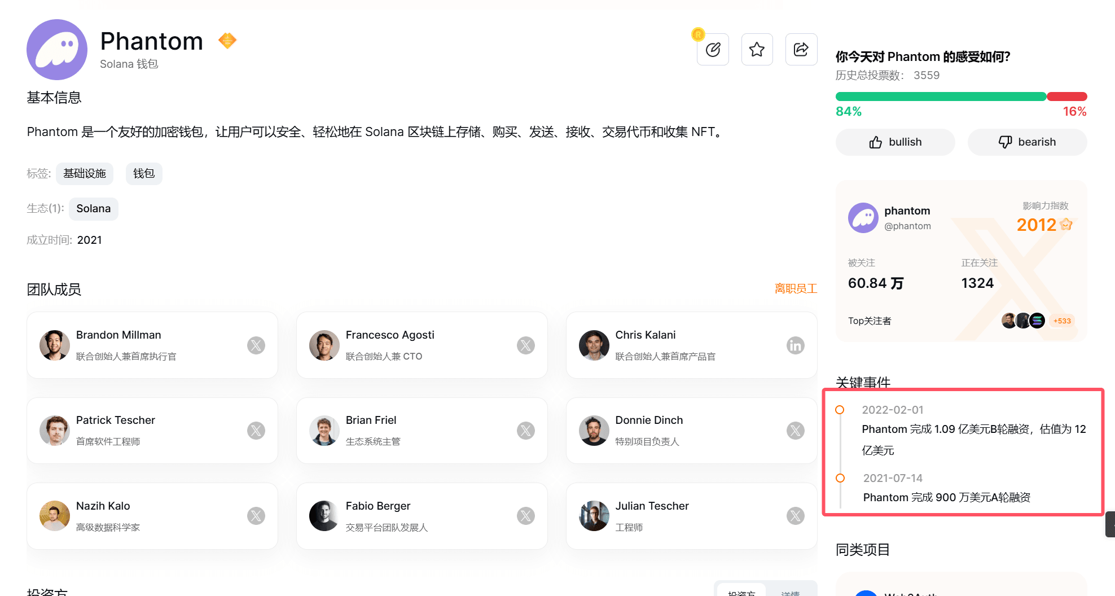Open the 离职员工 link

coord(796,288)
